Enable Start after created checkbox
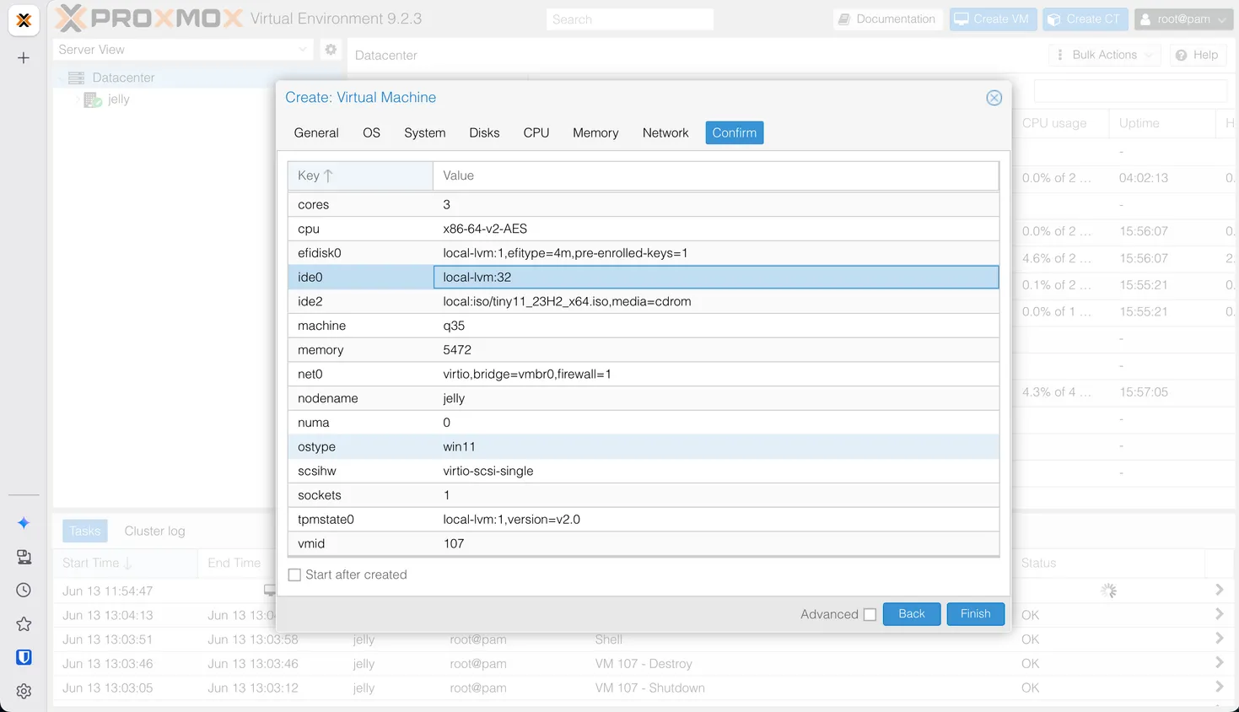 pyautogui.click(x=294, y=574)
